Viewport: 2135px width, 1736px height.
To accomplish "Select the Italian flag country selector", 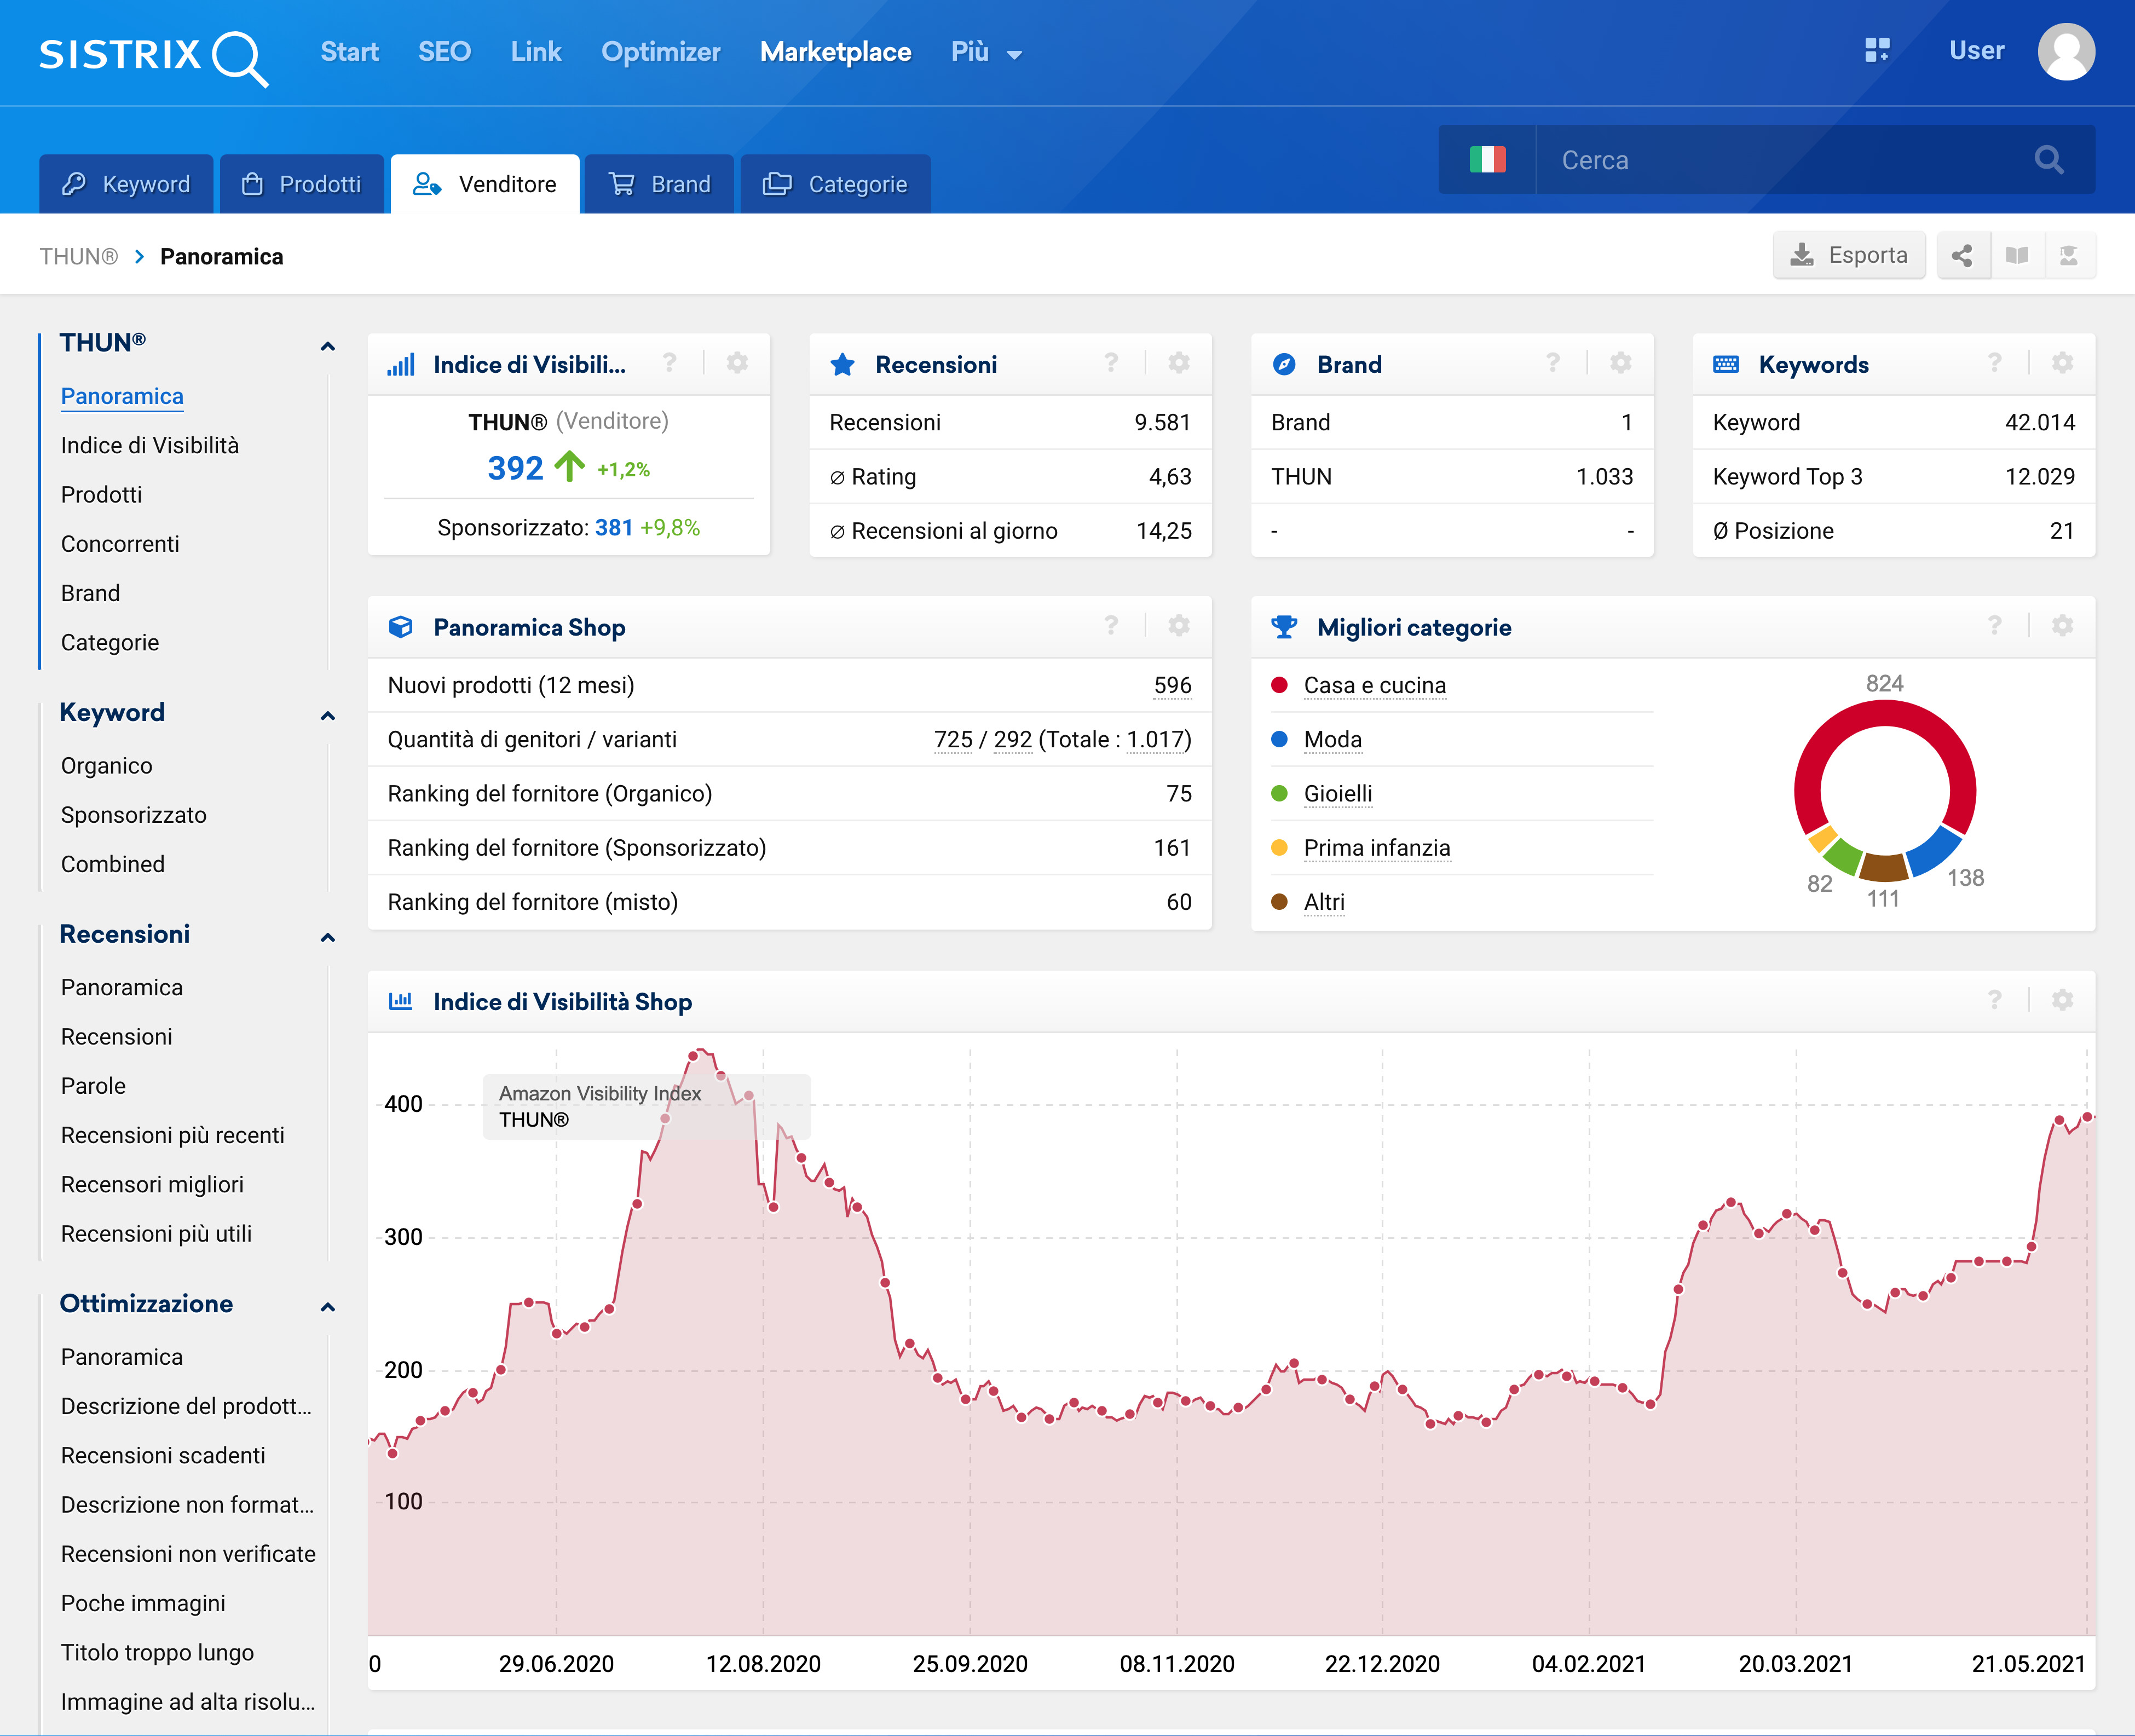I will click(1487, 160).
